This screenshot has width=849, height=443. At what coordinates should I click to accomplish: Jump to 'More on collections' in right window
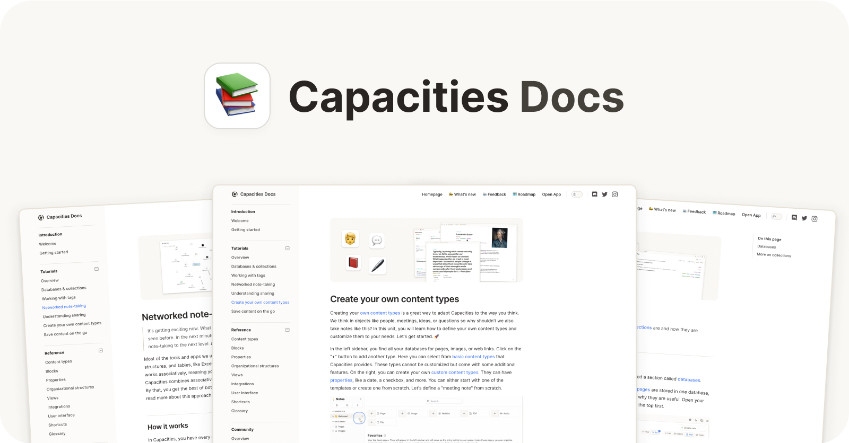point(774,255)
